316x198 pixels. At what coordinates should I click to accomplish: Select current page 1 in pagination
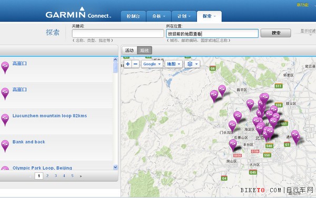pos(39,176)
